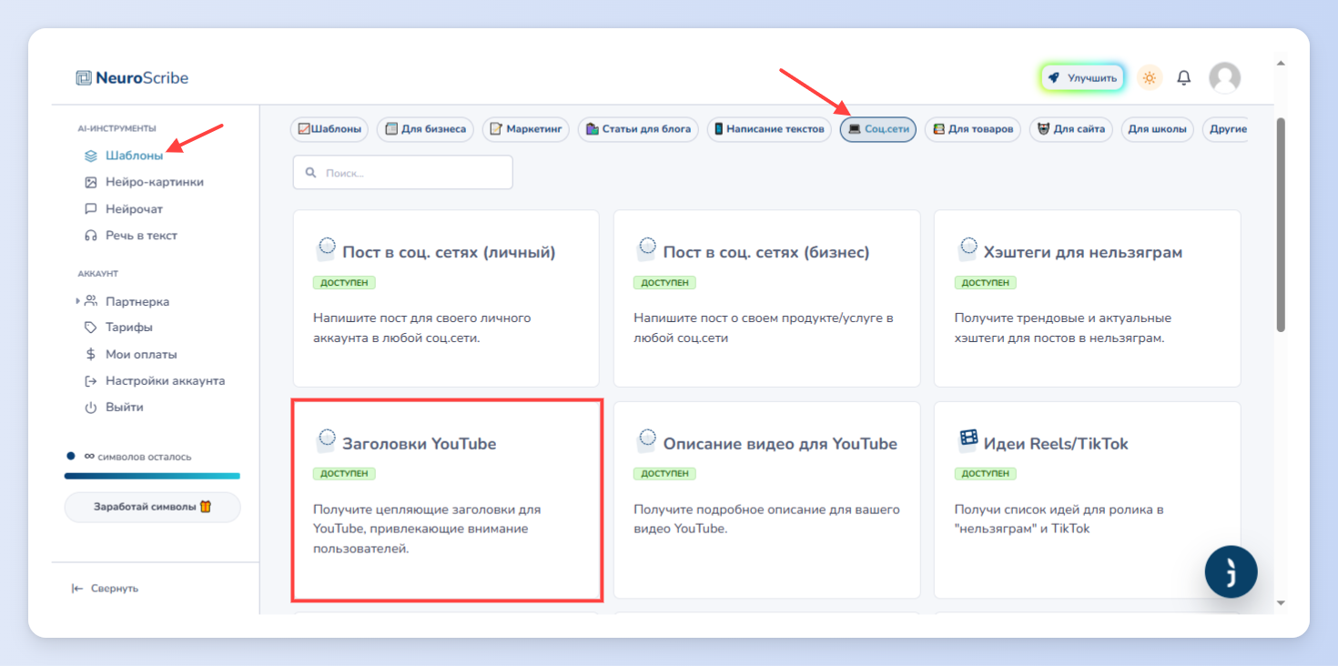Click the Улучшить upgrade button
Image resolution: width=1338 pixels, height=666 pixels.
click(x=1082, y=78)
